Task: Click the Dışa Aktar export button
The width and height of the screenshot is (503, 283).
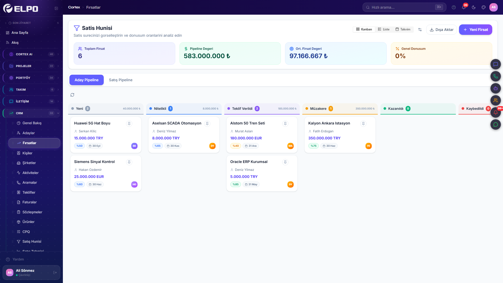Action: click(x=441, y=30)
